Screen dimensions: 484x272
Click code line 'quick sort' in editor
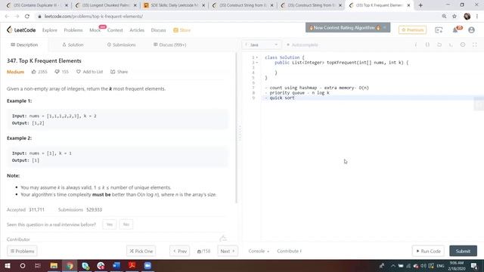(282, 97)
